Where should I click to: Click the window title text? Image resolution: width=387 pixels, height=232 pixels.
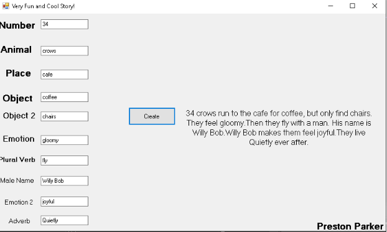tap(44, 6)
